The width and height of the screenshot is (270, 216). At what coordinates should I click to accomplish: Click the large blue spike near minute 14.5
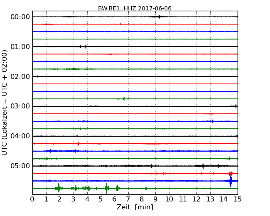coord(231,181)
